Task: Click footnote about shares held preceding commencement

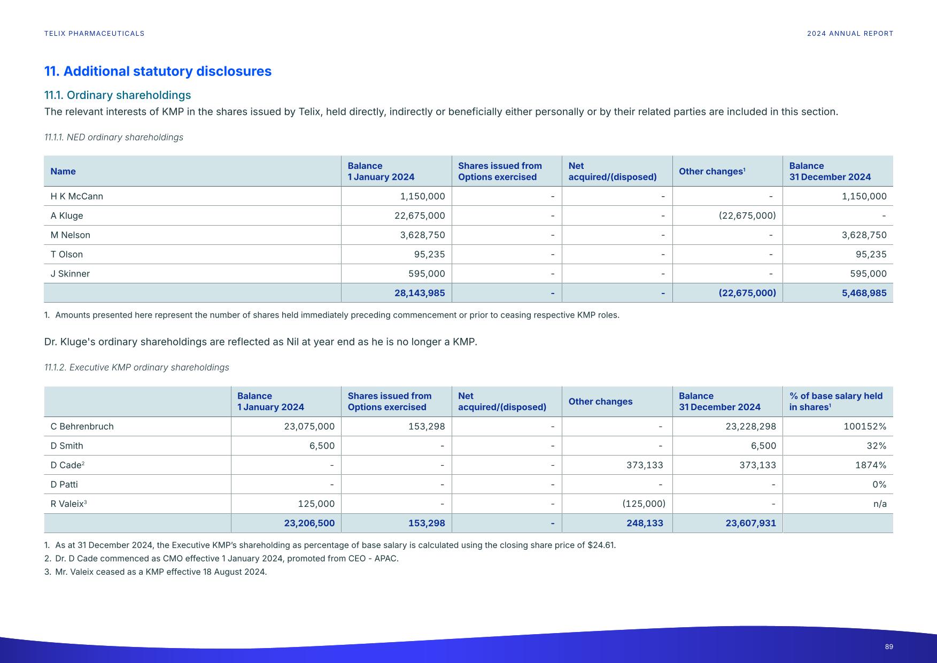Action: (331, 315)
